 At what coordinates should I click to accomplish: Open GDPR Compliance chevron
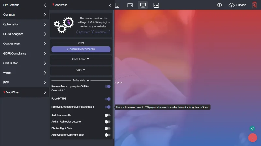pyautogui.click(x=45, y=53)
